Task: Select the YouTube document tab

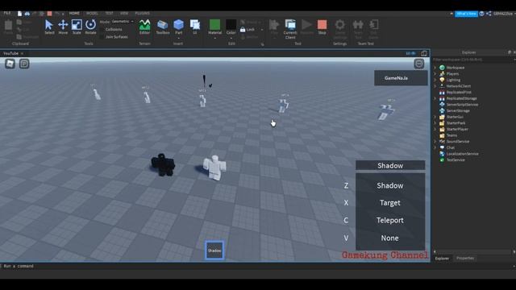Action: 10,53
